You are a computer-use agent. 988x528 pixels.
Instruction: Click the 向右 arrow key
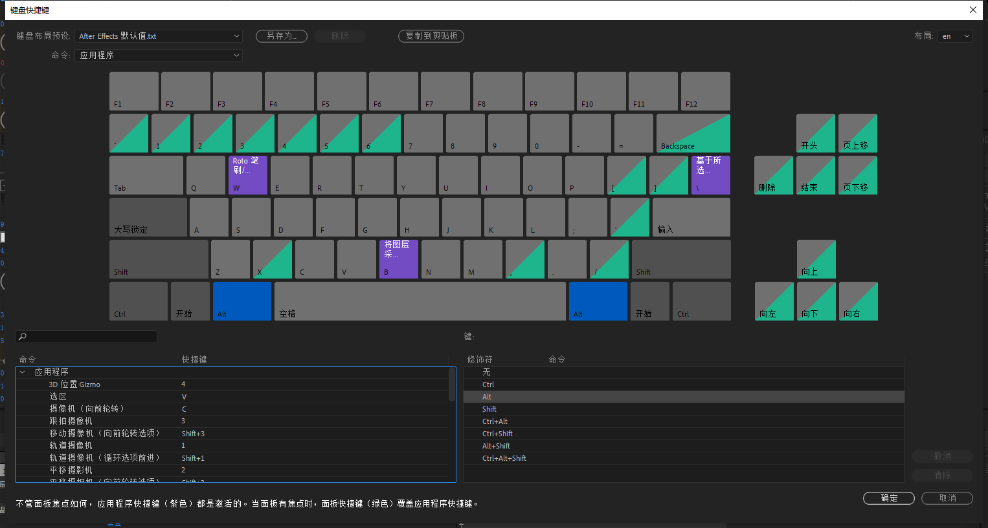coord(859,301)
